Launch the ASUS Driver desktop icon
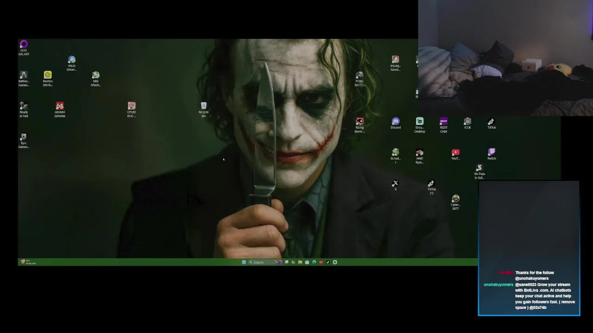 (x=71, y=63)
